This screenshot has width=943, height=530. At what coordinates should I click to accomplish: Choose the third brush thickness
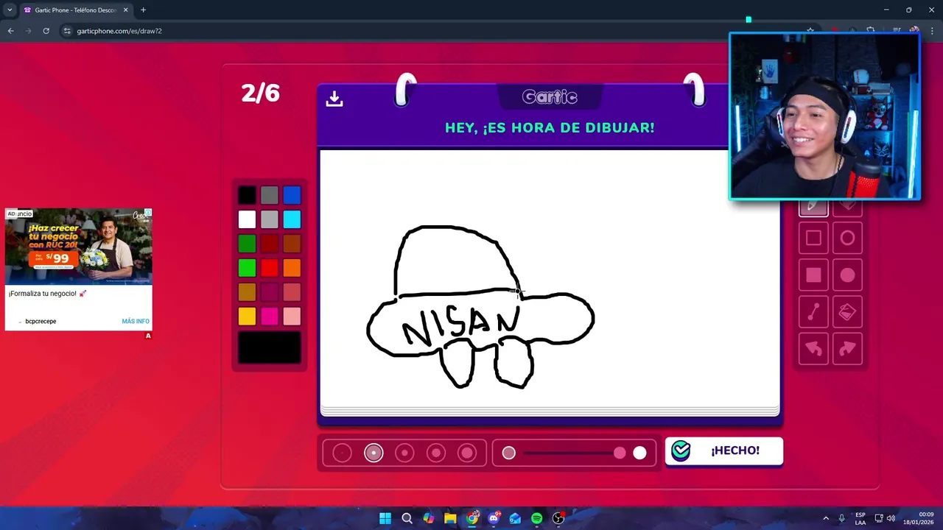pyautogui.click(x=404, y=453)
